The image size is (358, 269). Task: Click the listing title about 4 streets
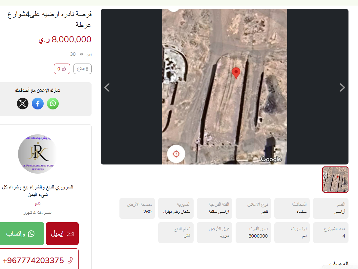click(50, 19)
